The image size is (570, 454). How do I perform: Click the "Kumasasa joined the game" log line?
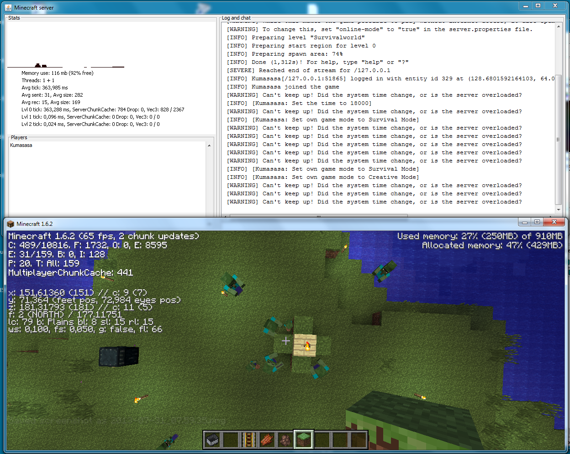tap(283, 87)
